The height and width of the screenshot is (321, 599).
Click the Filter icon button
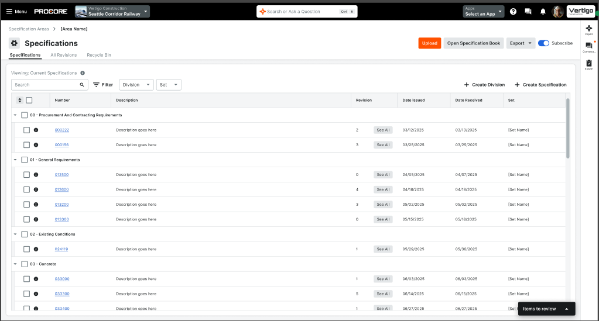103,85
